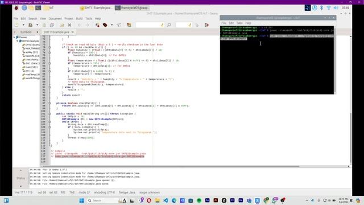
Task: Click the Save all files icon
Action: pyautogui.click(x=52, y=25)
